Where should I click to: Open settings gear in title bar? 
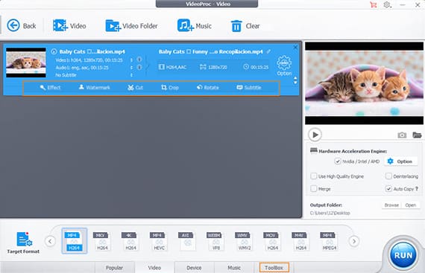click(x=387, y=5)
